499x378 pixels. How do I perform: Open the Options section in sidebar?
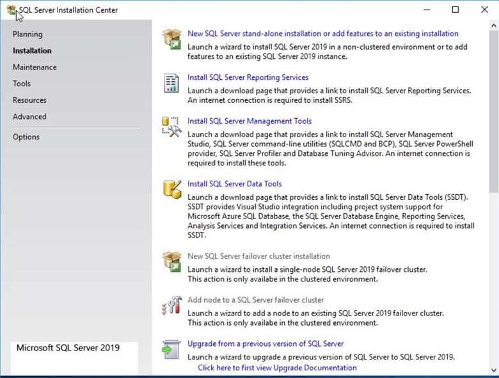26,137
